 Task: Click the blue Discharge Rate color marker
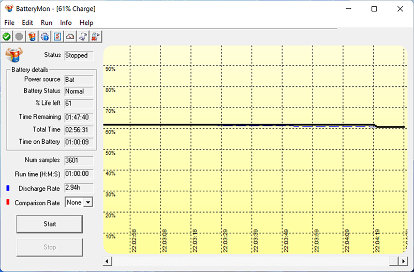(8, 188)
